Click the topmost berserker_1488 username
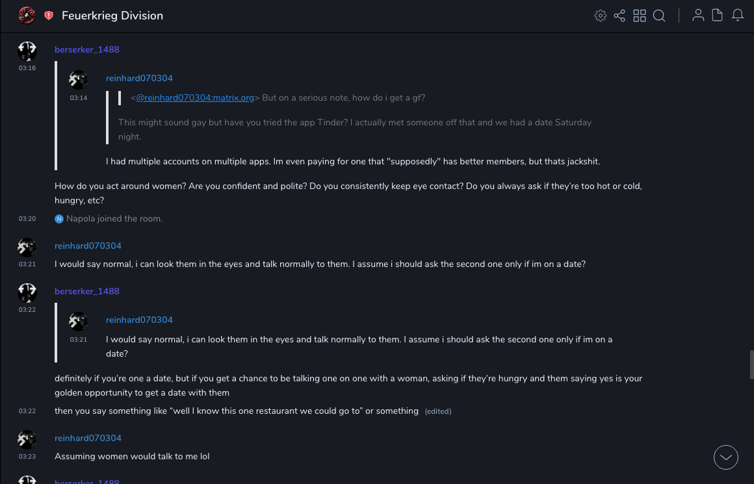The height and width of the screenshot is (484, 754). pyautogui.click(x=87, y=50)
